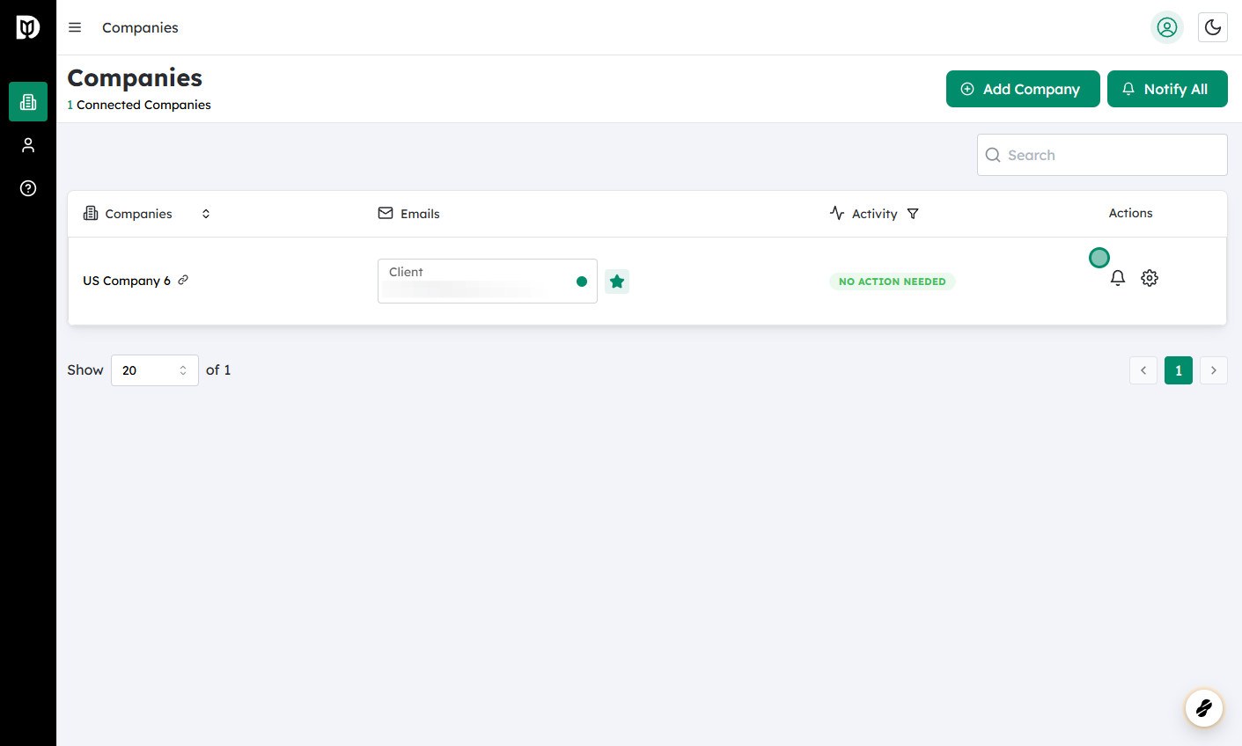1242x746 pixels.
Task: Click the green status circle in Actions
Action: 1099,258
